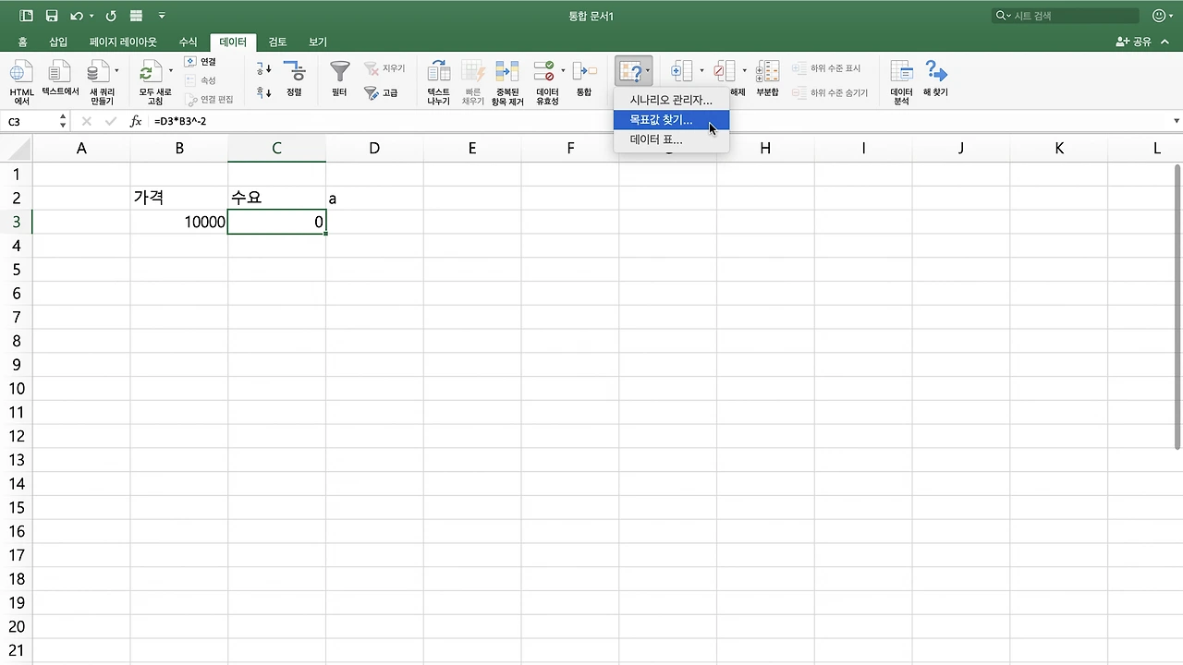This screenshot has height=665, width=1183.
Task: Click the 수요 header cell
Action: coord(276,198)
